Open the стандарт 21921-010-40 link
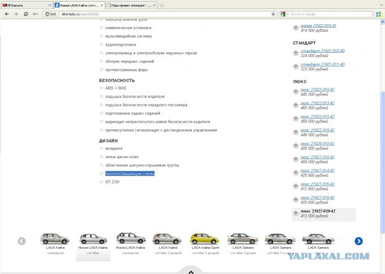 coord(322,51)
